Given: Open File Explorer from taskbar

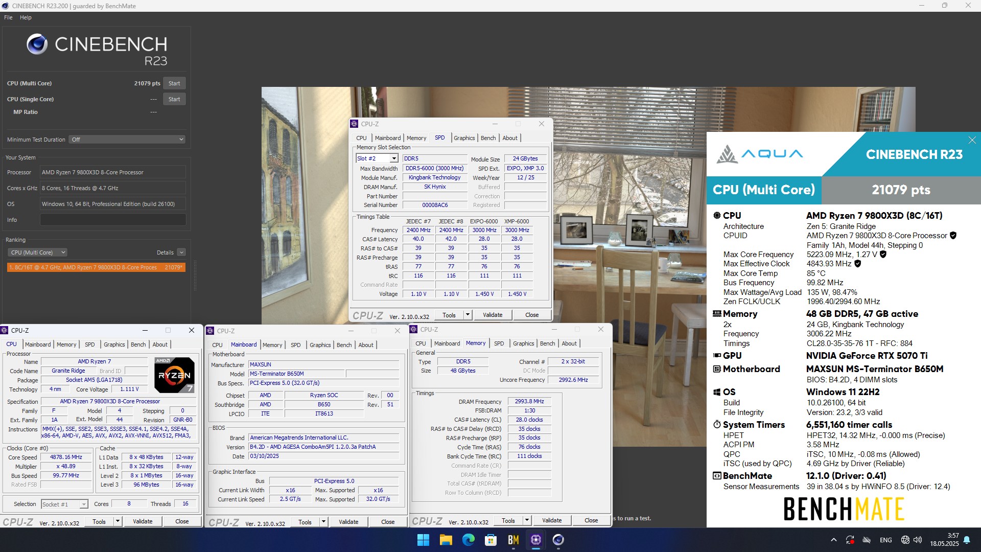Looking at the screenshot, I should coord(446,540).
